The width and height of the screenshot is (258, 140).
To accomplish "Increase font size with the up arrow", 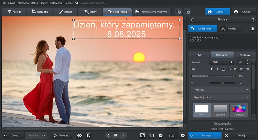I will tap(248, 61).
